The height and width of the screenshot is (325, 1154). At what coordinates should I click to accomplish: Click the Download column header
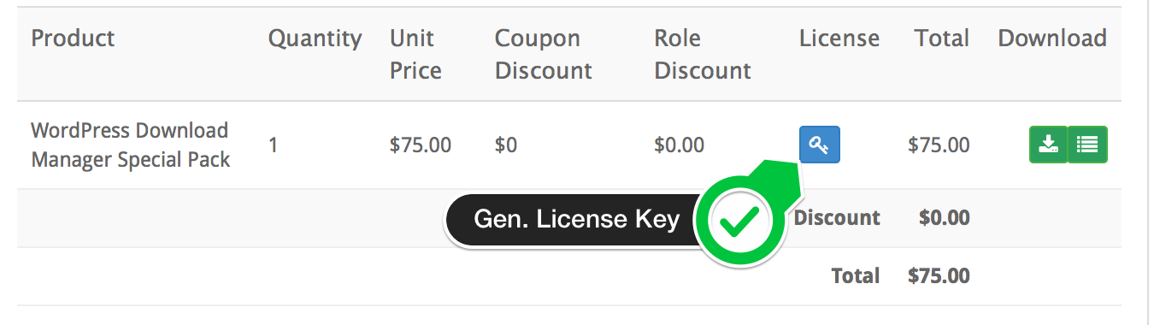coord(1052,38)
